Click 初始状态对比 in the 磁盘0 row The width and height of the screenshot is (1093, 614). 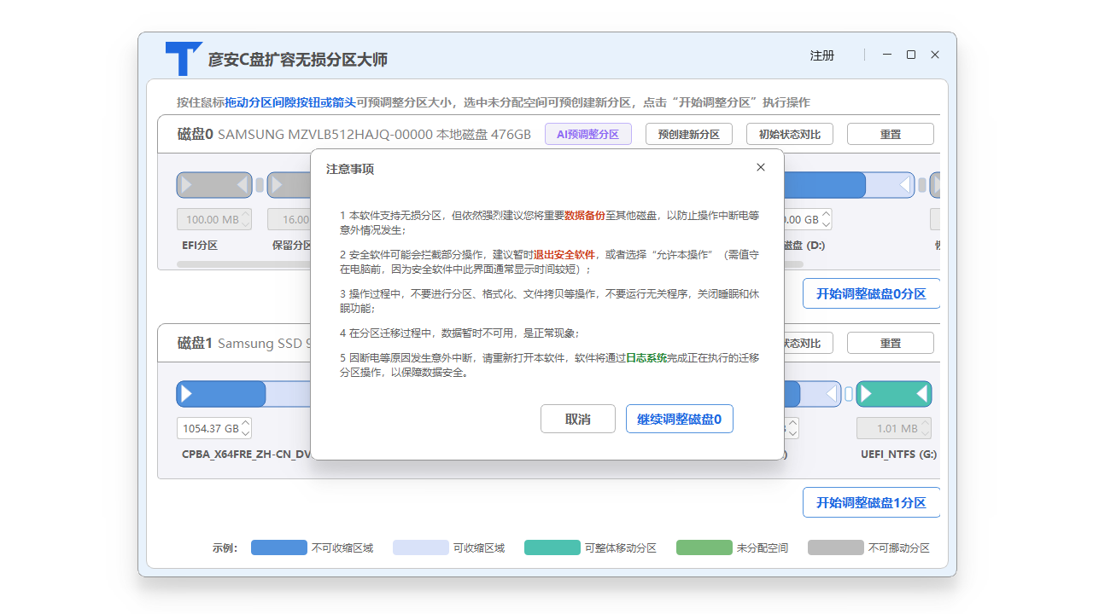click(x=790, y=134)
